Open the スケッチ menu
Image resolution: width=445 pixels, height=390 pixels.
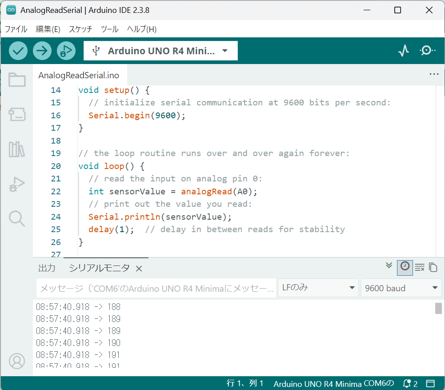tap(80, 29)
